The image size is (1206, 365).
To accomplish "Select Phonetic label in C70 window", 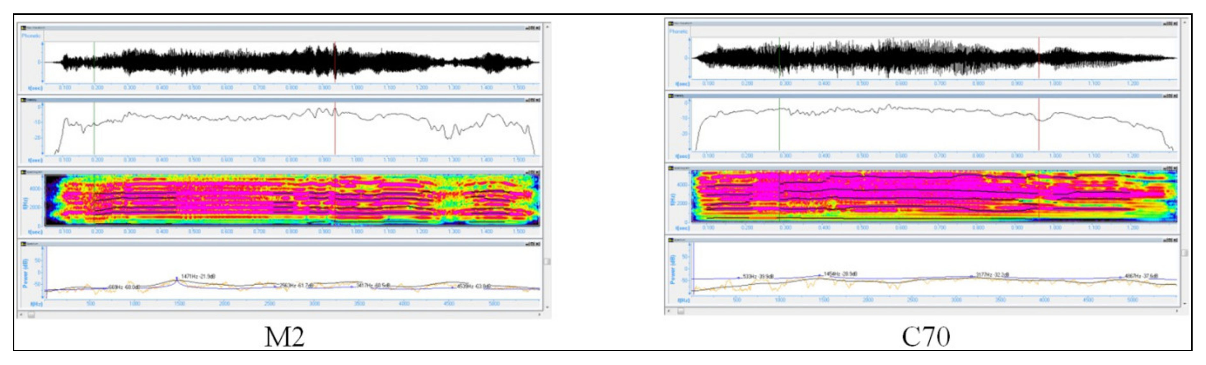I will pos(679,31).
